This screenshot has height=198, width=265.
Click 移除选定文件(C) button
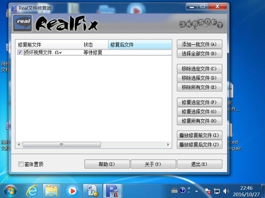(200, 69)
